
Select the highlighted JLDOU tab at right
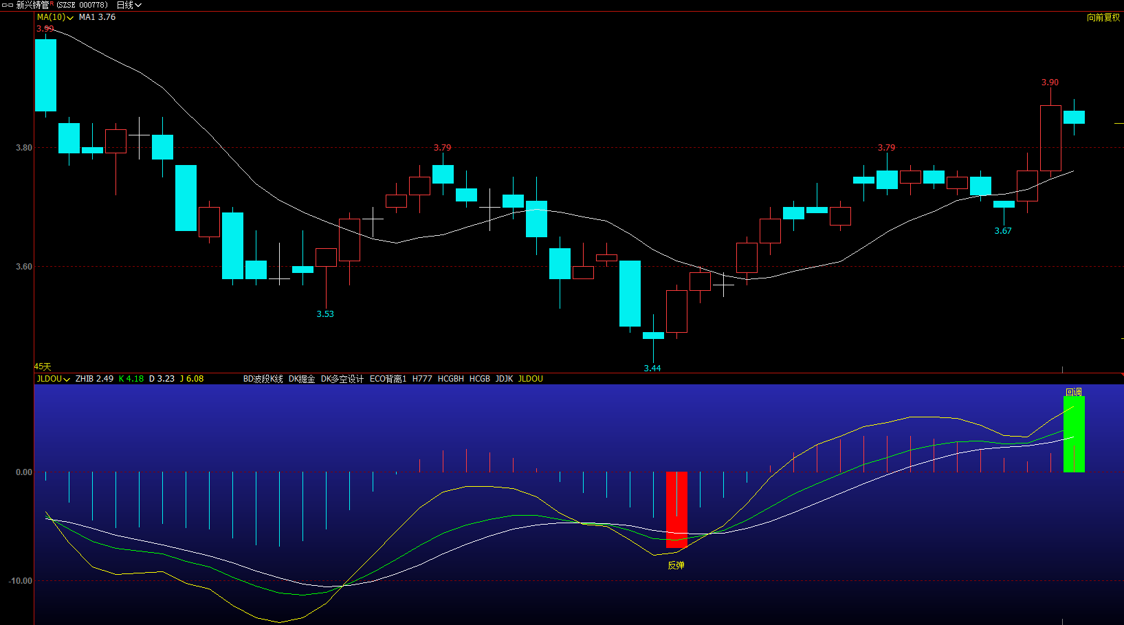tap(531, 379)
